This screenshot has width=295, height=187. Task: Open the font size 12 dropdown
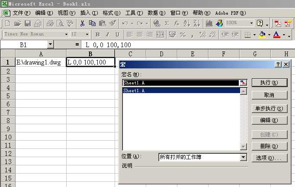(87, 35)
